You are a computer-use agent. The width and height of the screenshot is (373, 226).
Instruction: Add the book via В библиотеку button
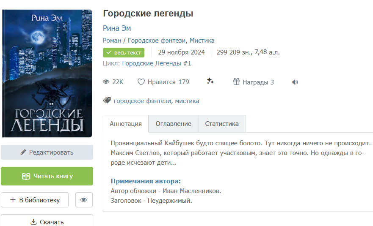click(x=35, y=200)
